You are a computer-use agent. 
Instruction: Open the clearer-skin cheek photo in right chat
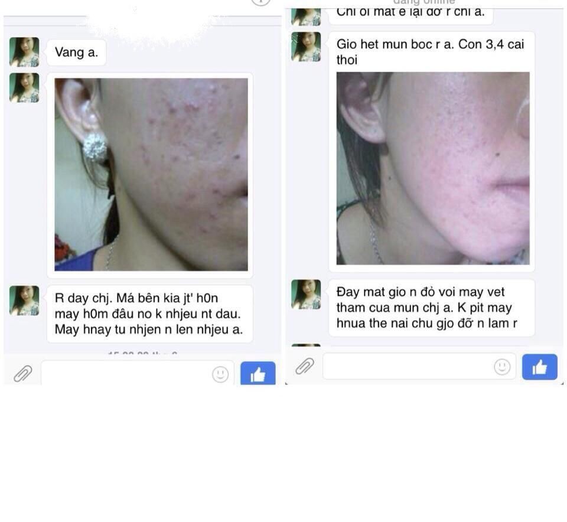[x=433, y=168]
